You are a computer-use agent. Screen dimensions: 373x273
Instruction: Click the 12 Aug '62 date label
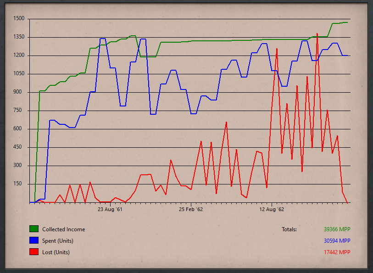coord(272,209)
